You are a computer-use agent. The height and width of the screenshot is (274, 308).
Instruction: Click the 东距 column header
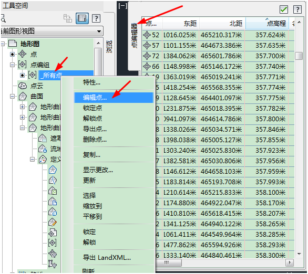[x=181, y=23]
